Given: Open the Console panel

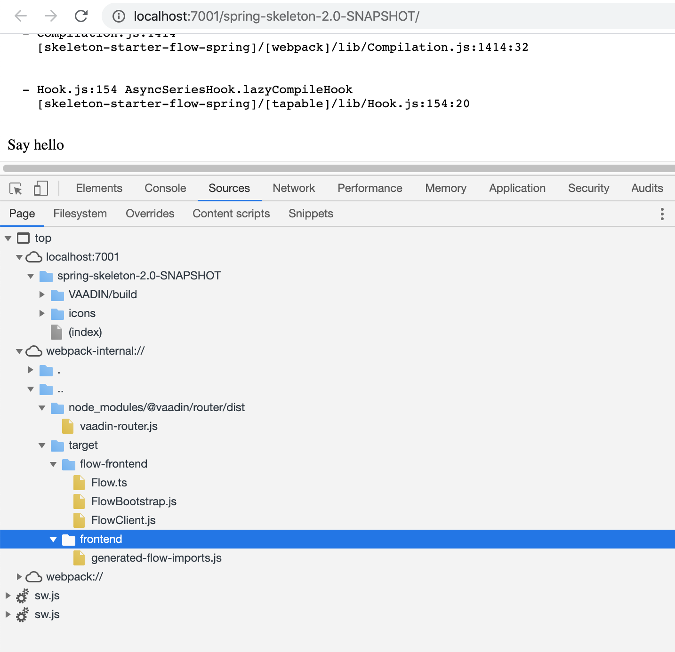Looking at the screenshot, I should (165, 188).
